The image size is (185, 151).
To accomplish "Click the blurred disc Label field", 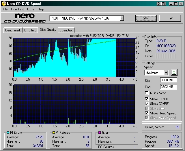I will 165,56.
